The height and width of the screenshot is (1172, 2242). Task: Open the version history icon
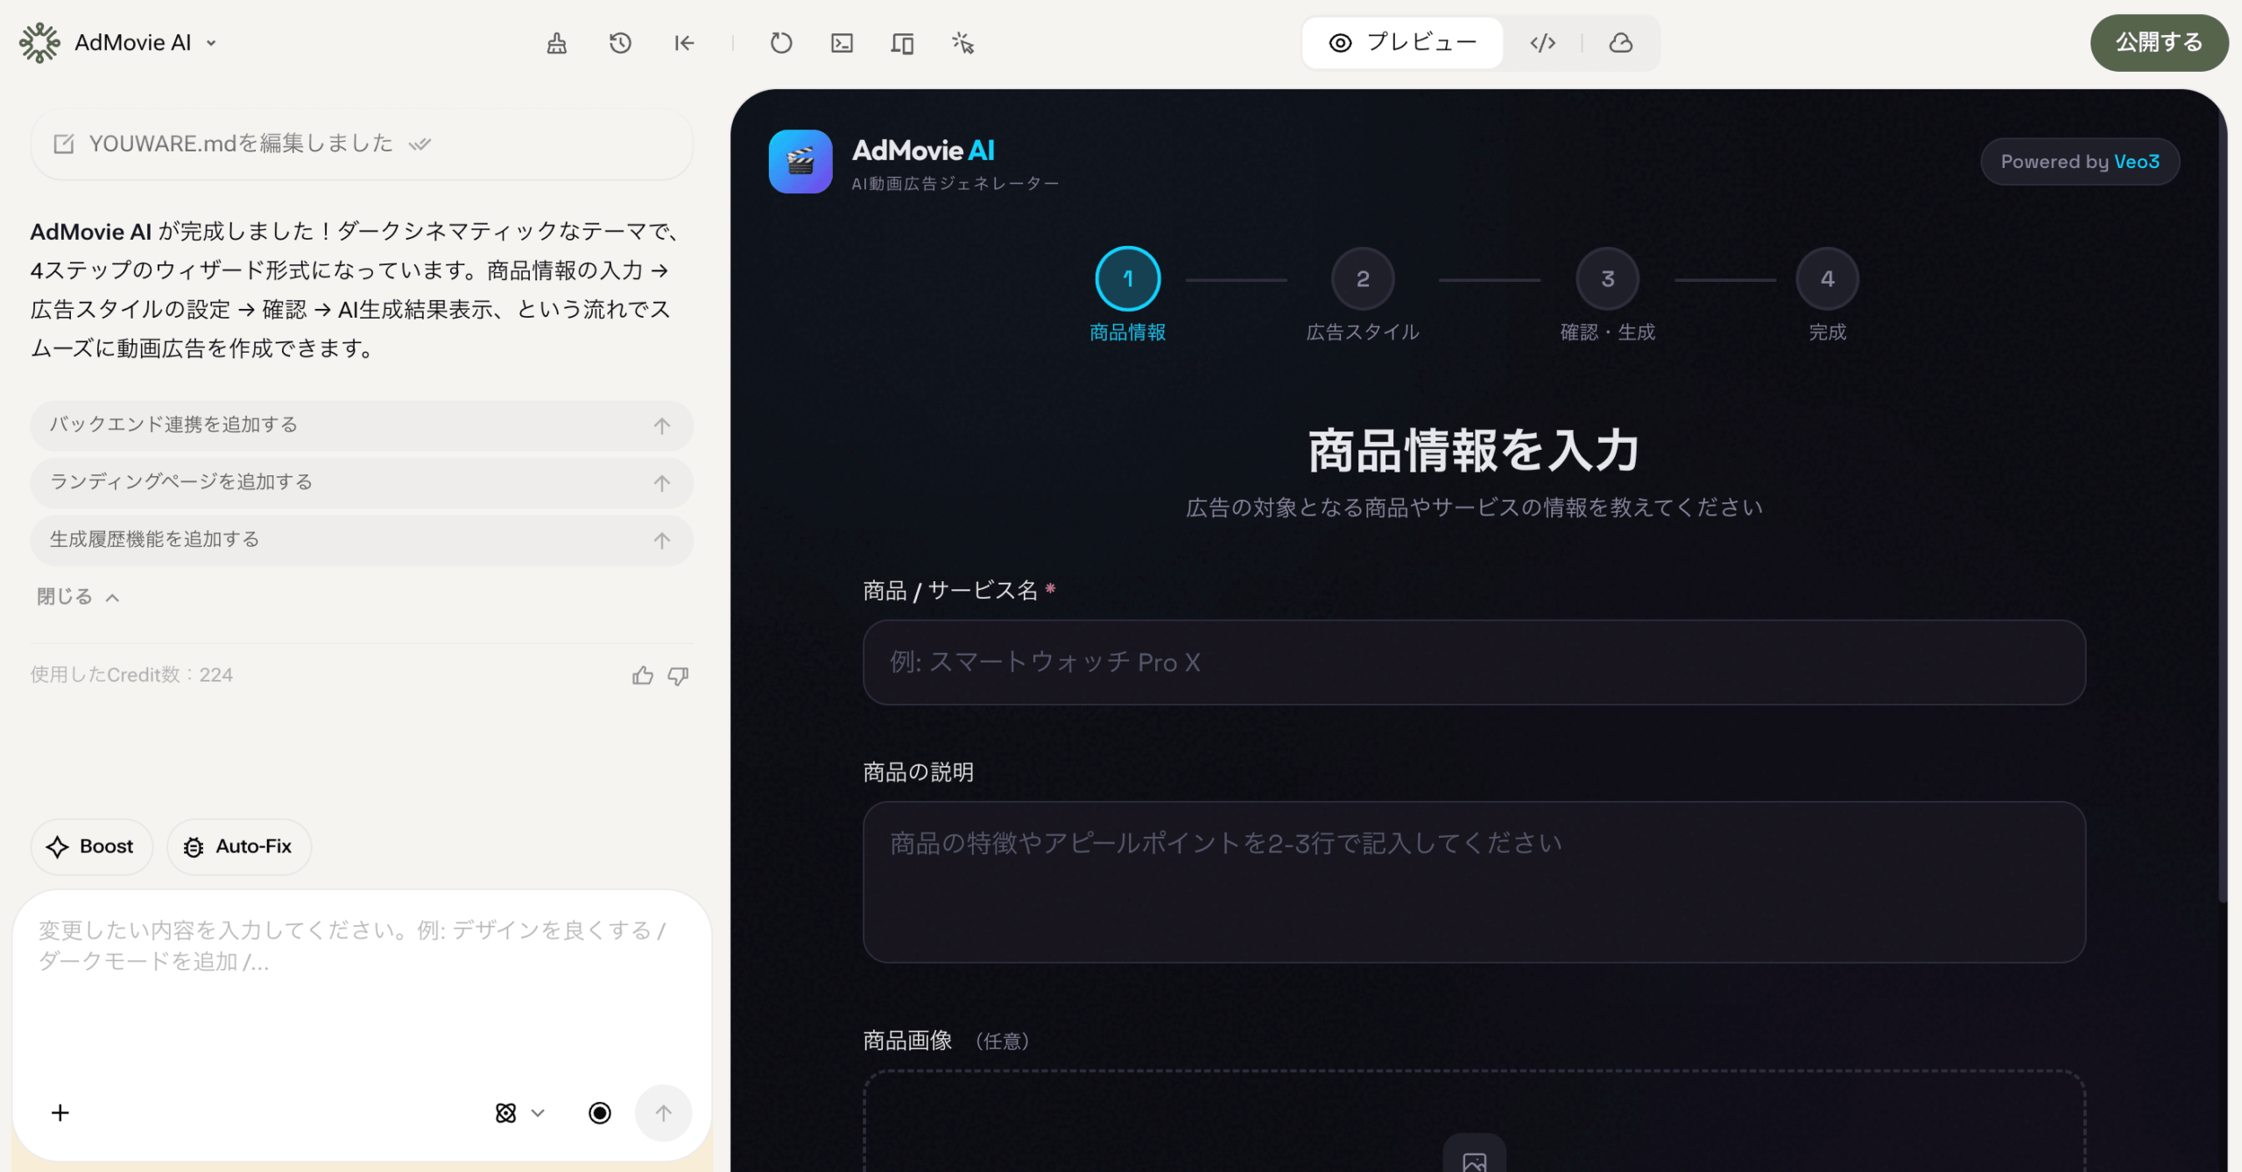click(x=620, y=42)
